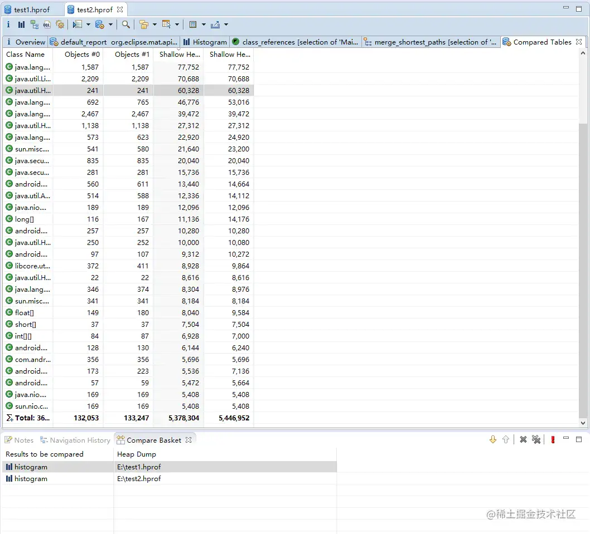Select the float[] class row

[x=128, y=312]
